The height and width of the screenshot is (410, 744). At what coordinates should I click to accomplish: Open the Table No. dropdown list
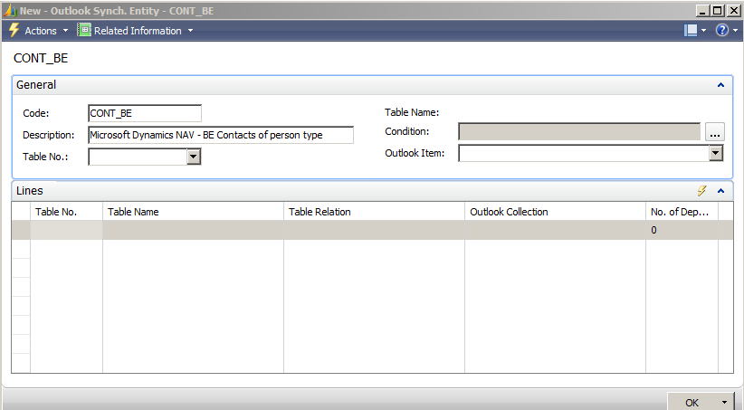click(193, 157)
